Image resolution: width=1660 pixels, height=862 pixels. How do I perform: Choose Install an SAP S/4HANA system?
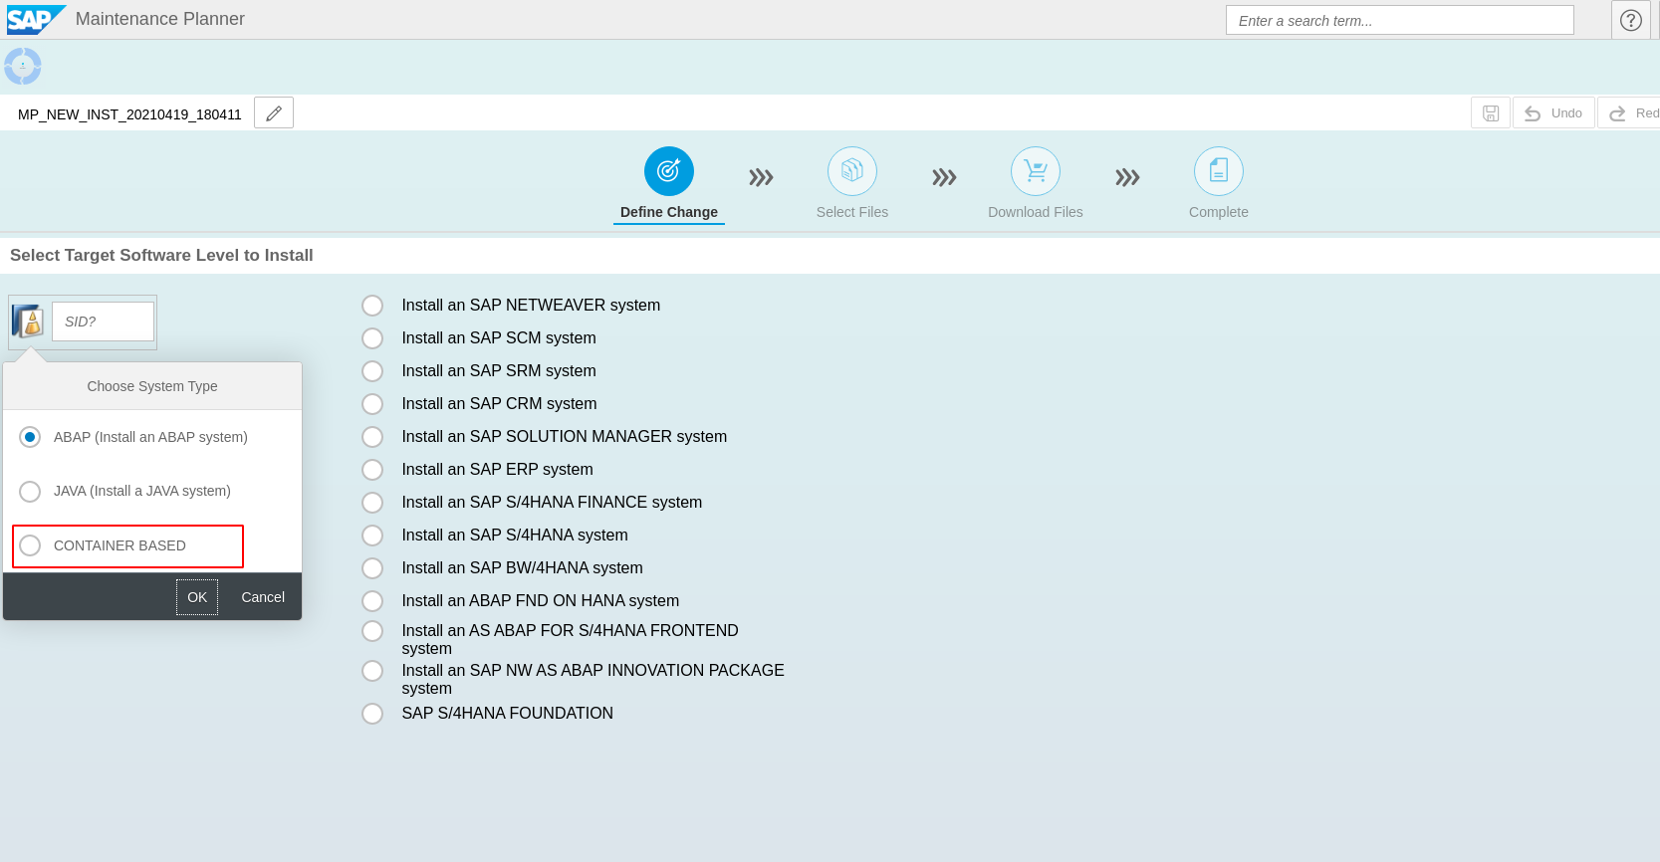point(372,536)
